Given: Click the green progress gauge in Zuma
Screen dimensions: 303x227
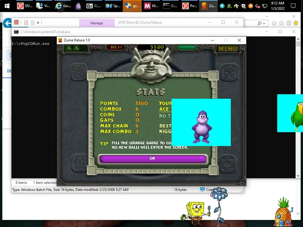Looking at the screenshot, I should pos(187,48).
